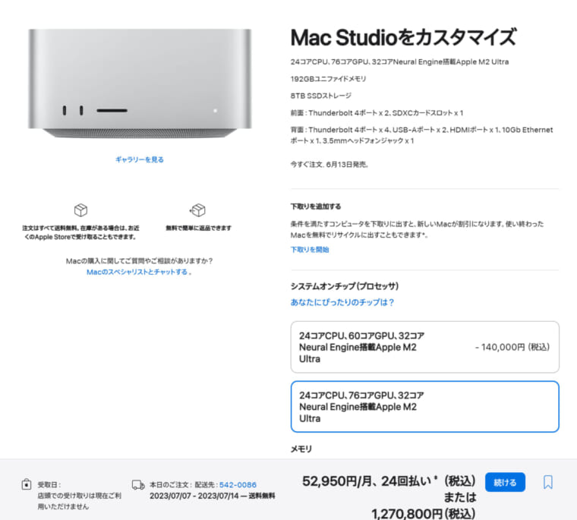Click the -140,000円 price difference label
Image resolution: width=577 pixels, height=520 pixels.
(512, 347)
